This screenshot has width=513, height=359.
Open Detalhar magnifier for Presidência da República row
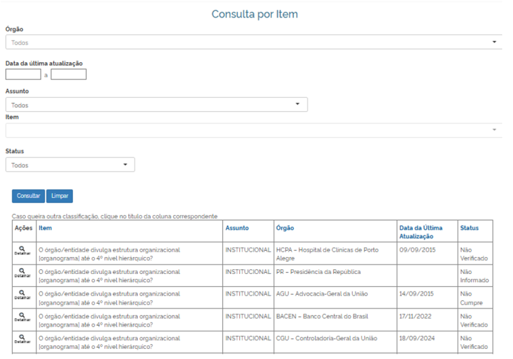[22, 273]
